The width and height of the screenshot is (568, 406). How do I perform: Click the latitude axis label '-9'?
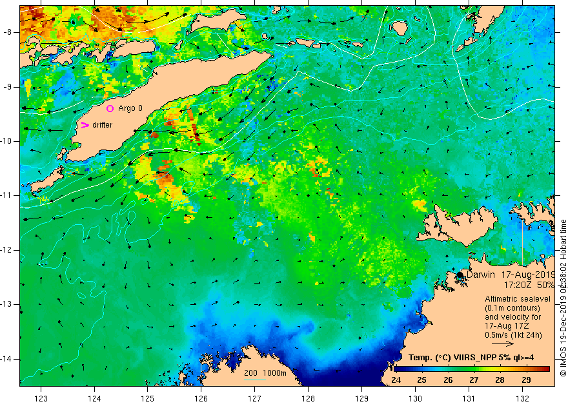pyautogui.click(x=8, y=87)
